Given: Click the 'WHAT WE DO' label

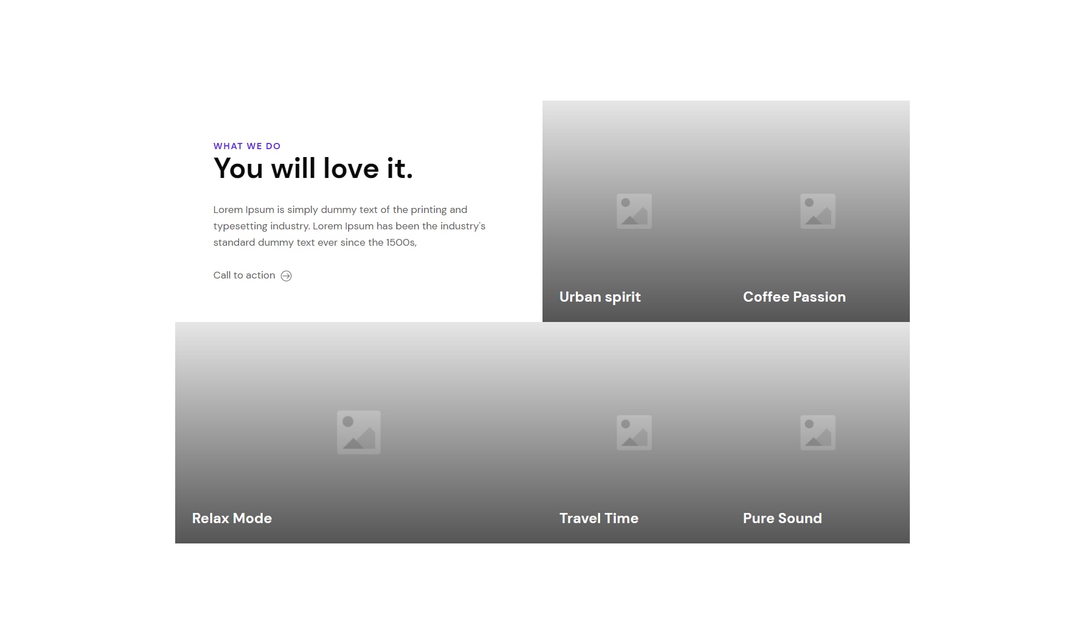Looking at the screenshot, I should 247,146.
